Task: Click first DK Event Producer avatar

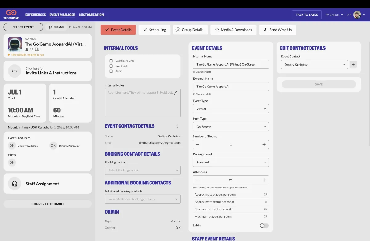Action: [12, 146]
